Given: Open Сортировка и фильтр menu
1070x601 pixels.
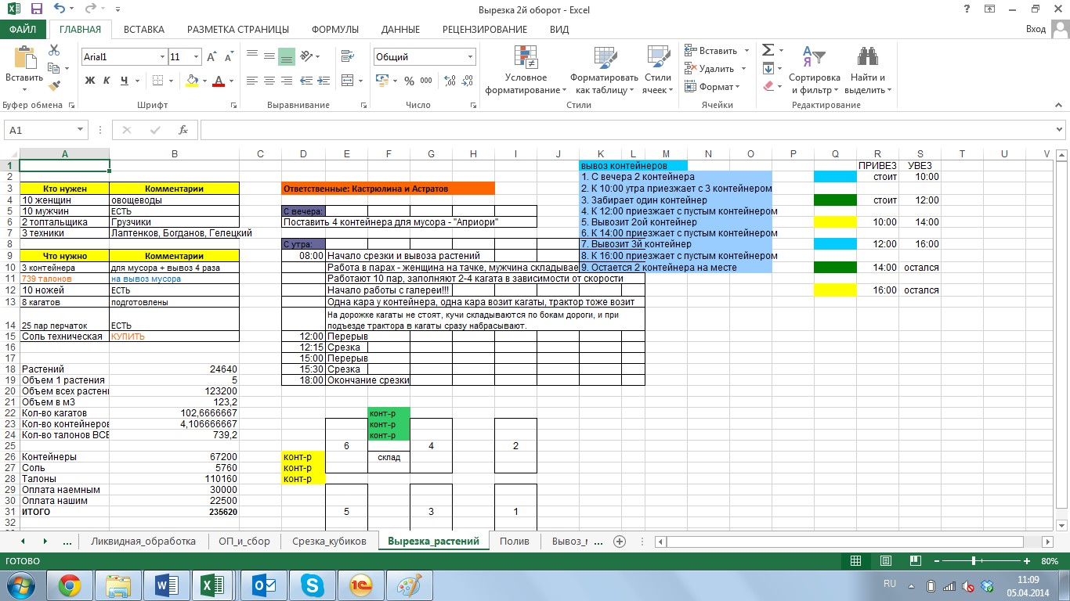Looking at the screenshot, I should pos(815,69).
